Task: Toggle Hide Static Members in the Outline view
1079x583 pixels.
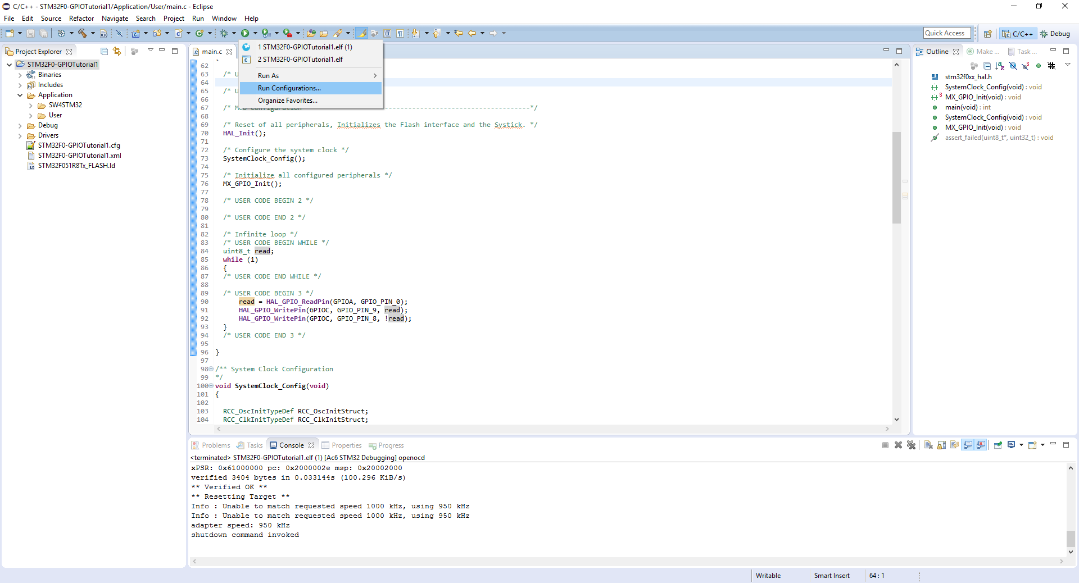Action: point(1026,66)
